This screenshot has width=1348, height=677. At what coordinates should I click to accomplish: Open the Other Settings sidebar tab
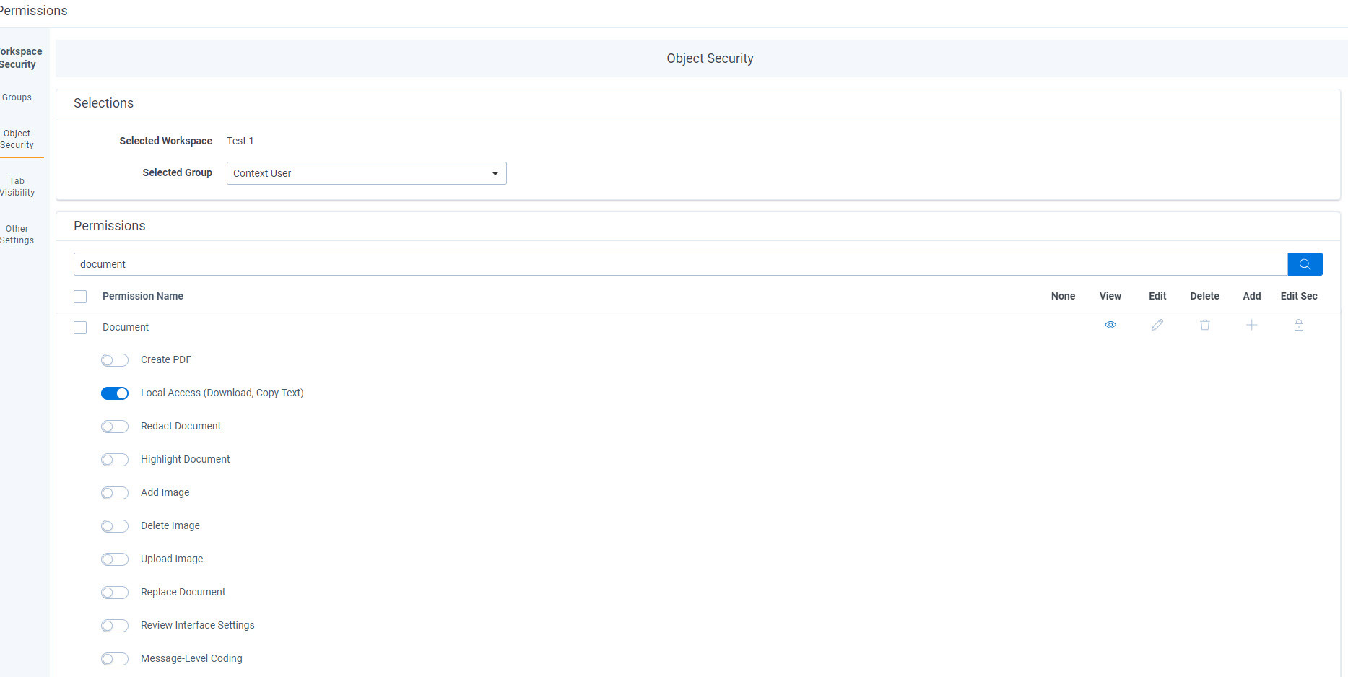click(x=17, y=235)
